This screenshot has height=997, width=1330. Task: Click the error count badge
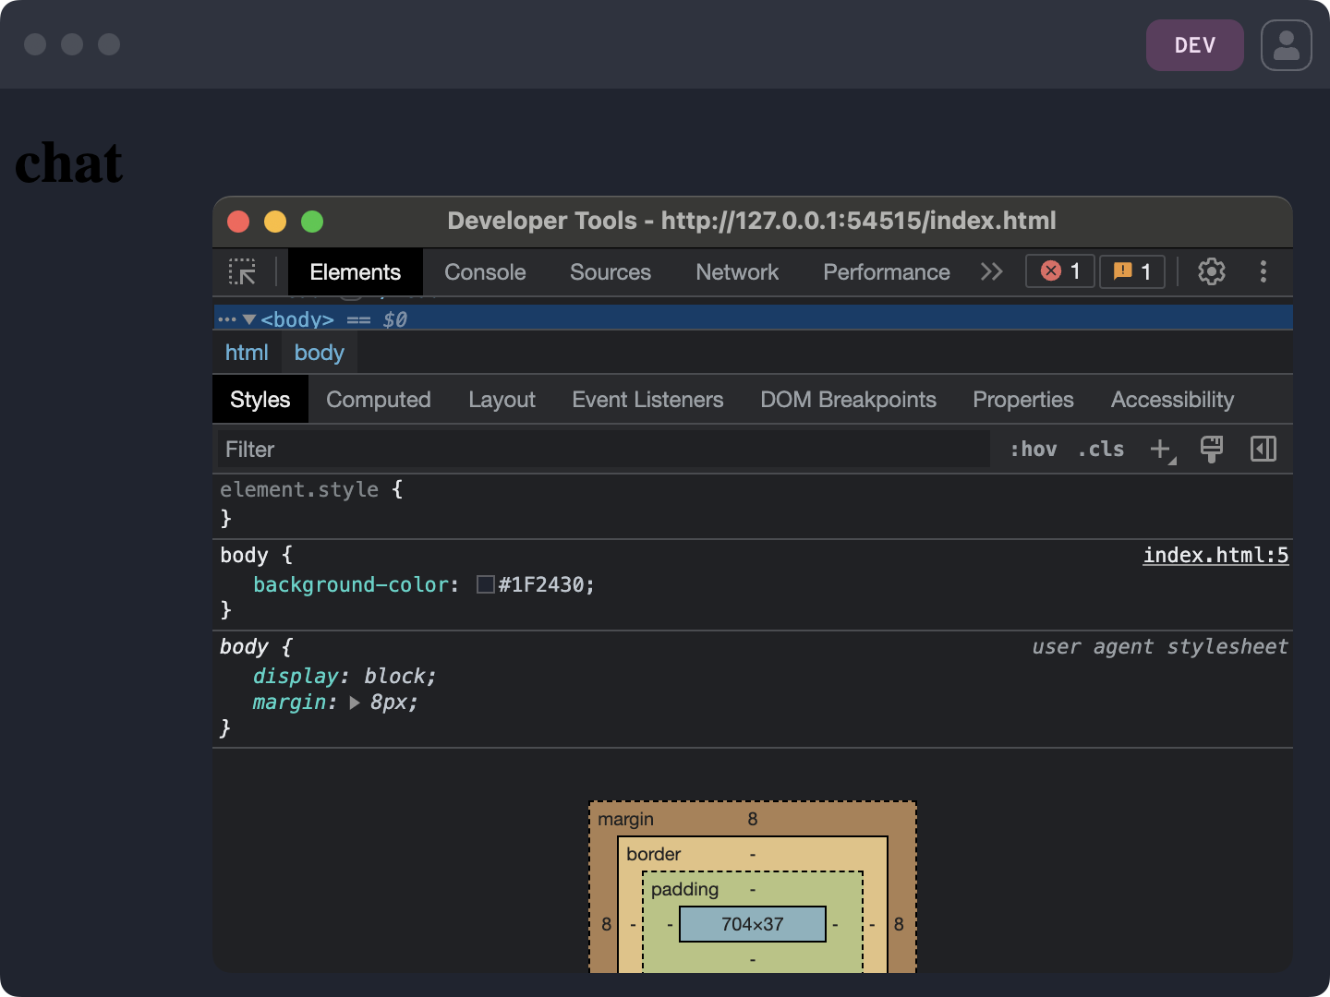click(1059, 271)
